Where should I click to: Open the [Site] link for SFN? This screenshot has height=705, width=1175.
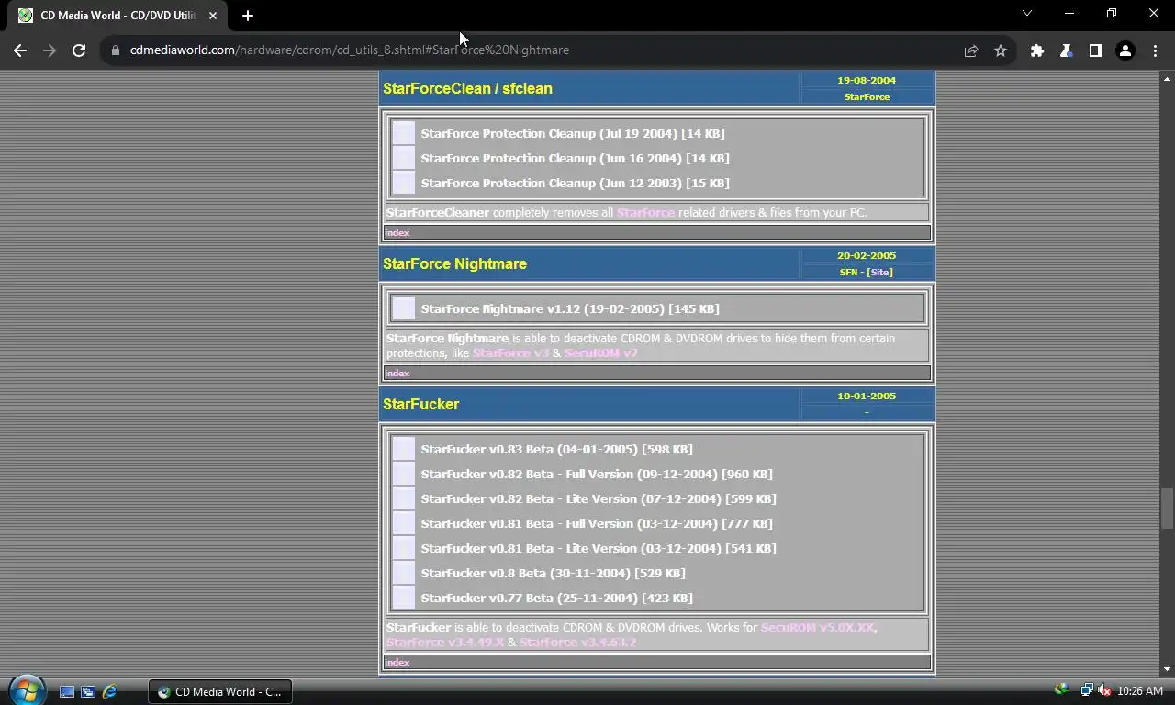click(878, 272)
